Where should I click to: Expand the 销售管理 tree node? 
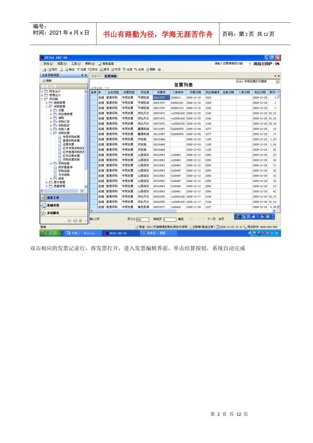point(46,103)
